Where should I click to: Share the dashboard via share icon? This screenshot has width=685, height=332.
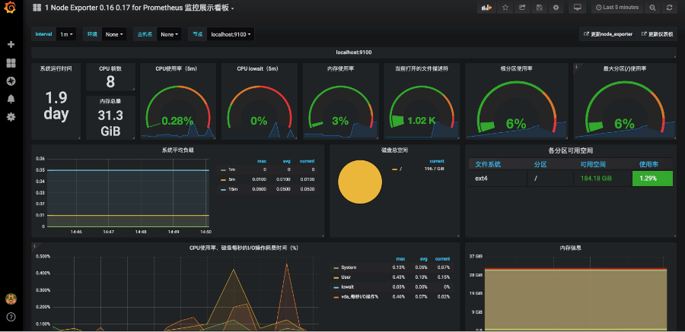tap(522, 8)
